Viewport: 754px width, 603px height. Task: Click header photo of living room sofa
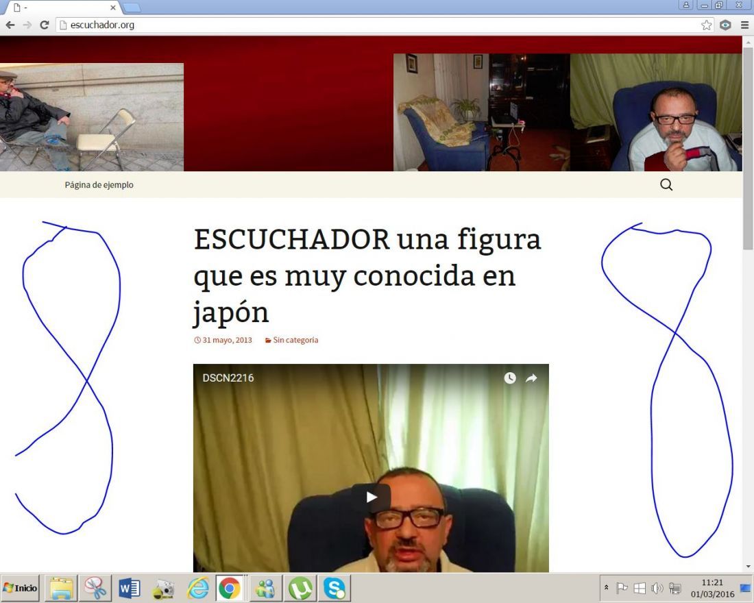[482, 112]
